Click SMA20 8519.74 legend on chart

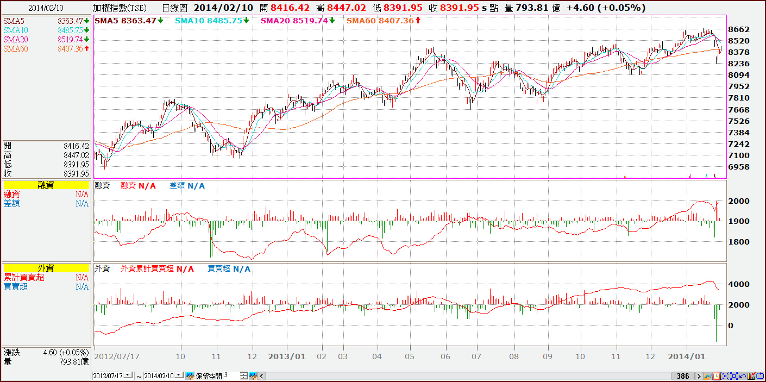tap(298, 21)
